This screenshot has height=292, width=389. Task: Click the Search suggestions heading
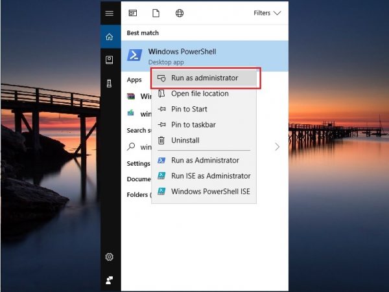139,130
